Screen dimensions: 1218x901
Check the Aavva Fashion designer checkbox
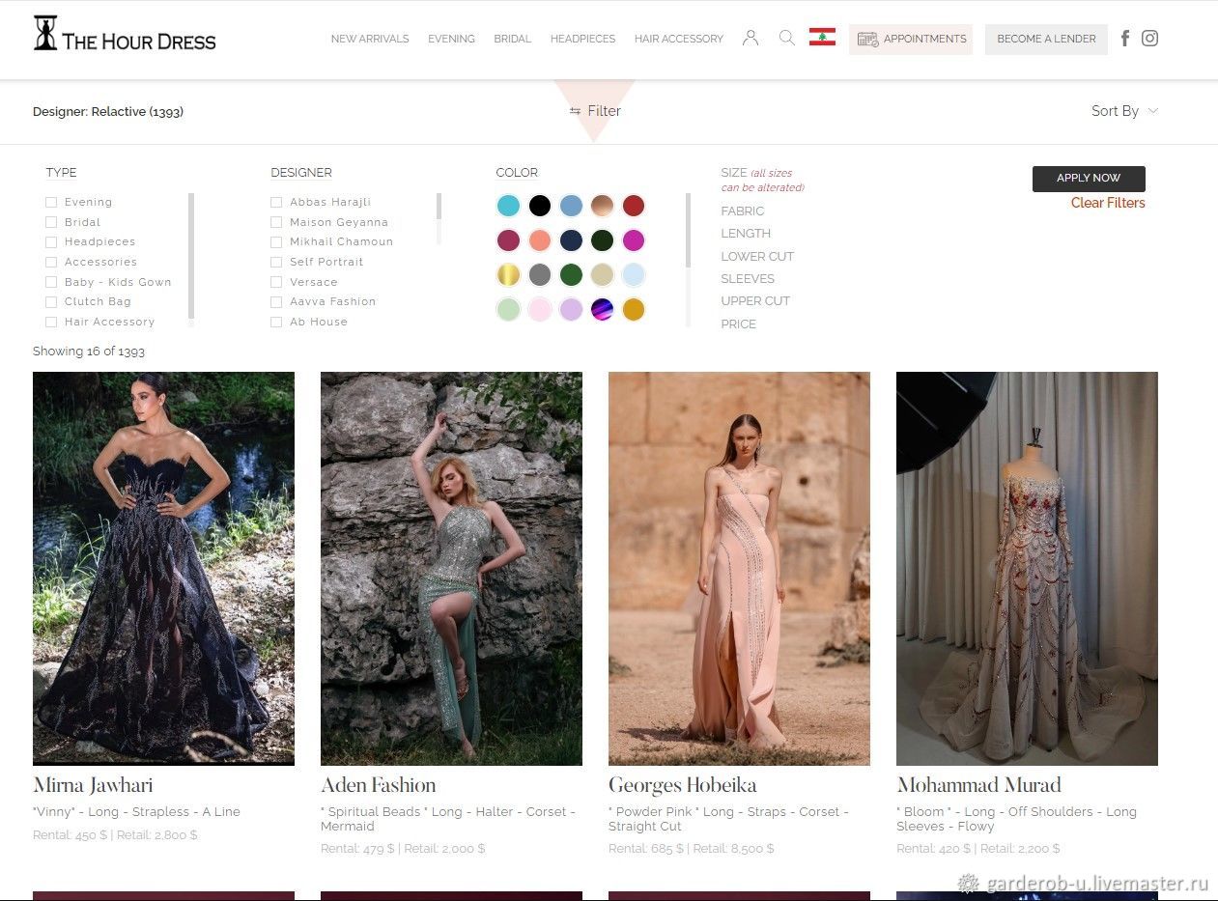click(x=276, y=301)
